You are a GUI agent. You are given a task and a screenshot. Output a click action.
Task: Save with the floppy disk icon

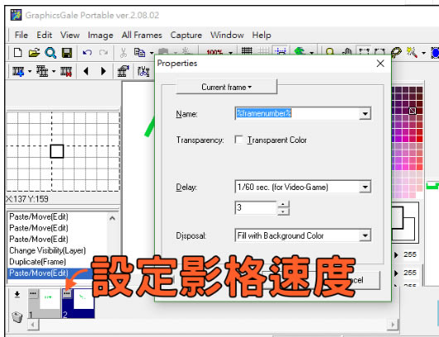point(66,53)
